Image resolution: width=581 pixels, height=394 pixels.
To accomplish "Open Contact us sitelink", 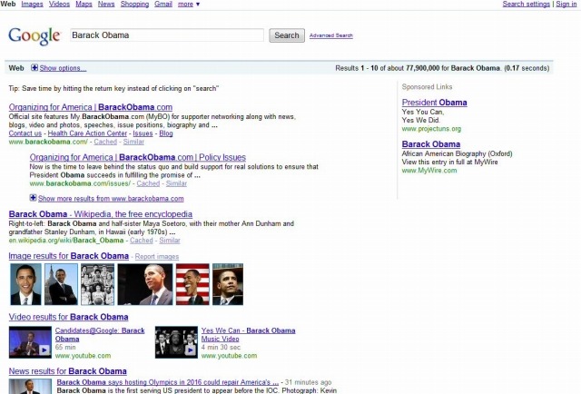I will (x=25, y=133).
